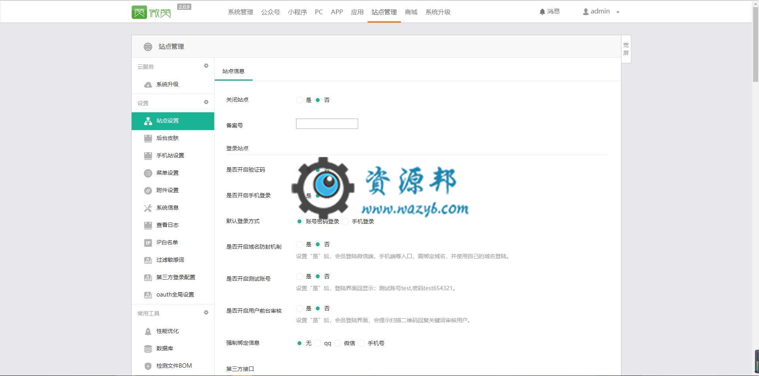Open 商城 in top navigation
The image size is (759, 376).
click(x=411, y=12)
